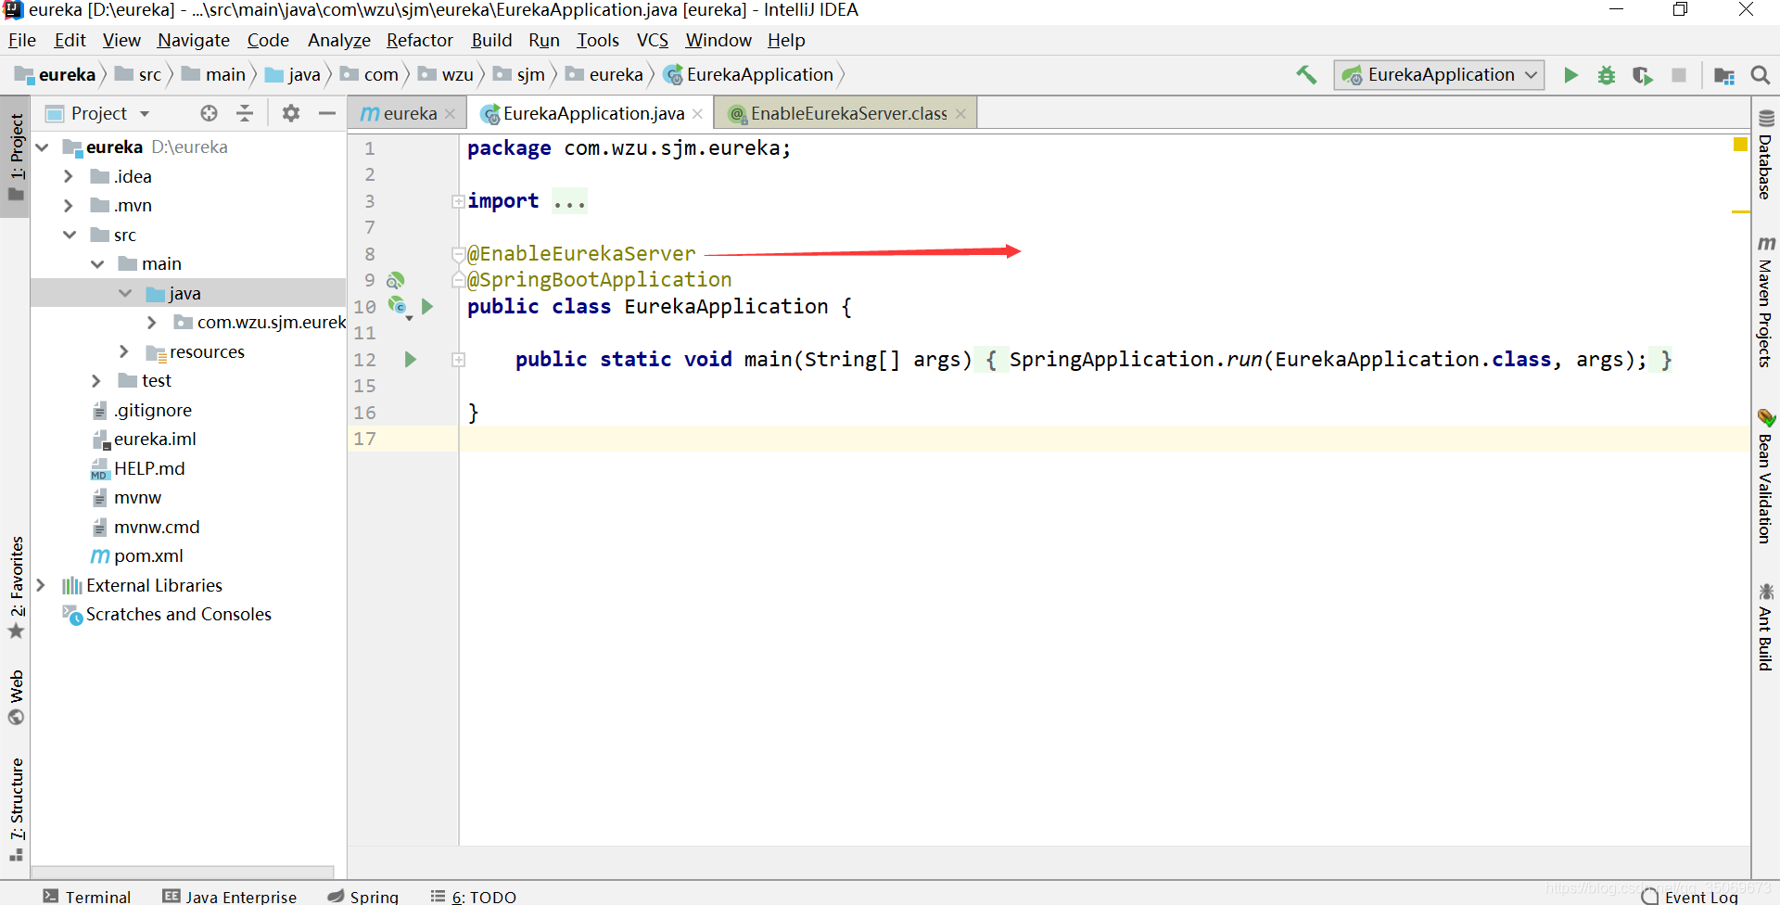The width and height of the screenshot is (1780, 905).
Task: Click the yellow warning stripe marker in the error stripe
Action: (1740, 212)
